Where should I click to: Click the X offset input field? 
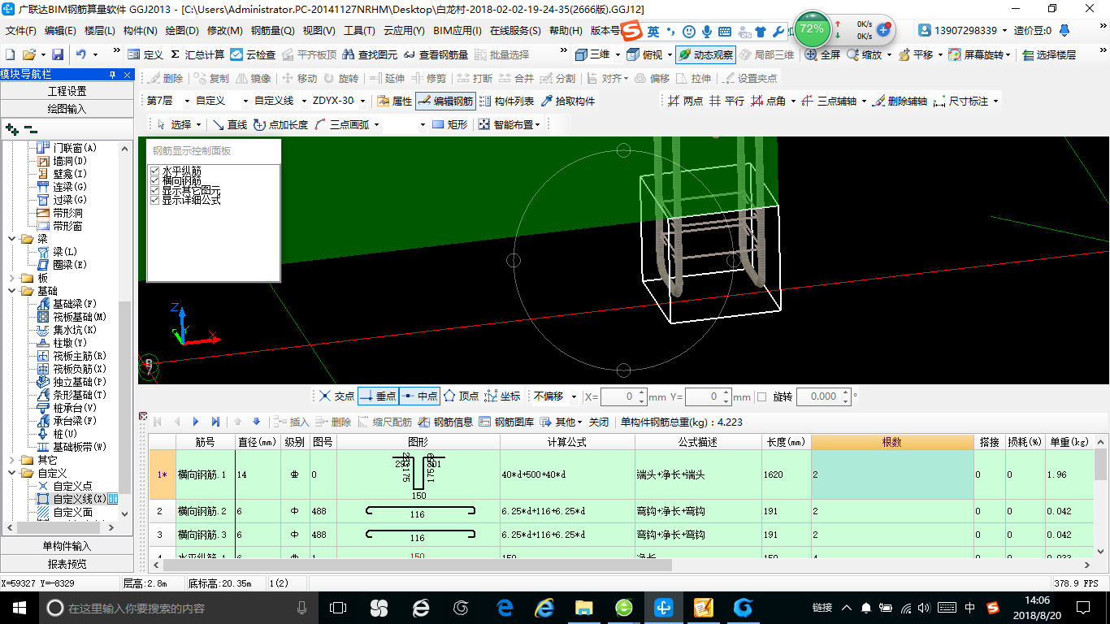coord(623,396)
